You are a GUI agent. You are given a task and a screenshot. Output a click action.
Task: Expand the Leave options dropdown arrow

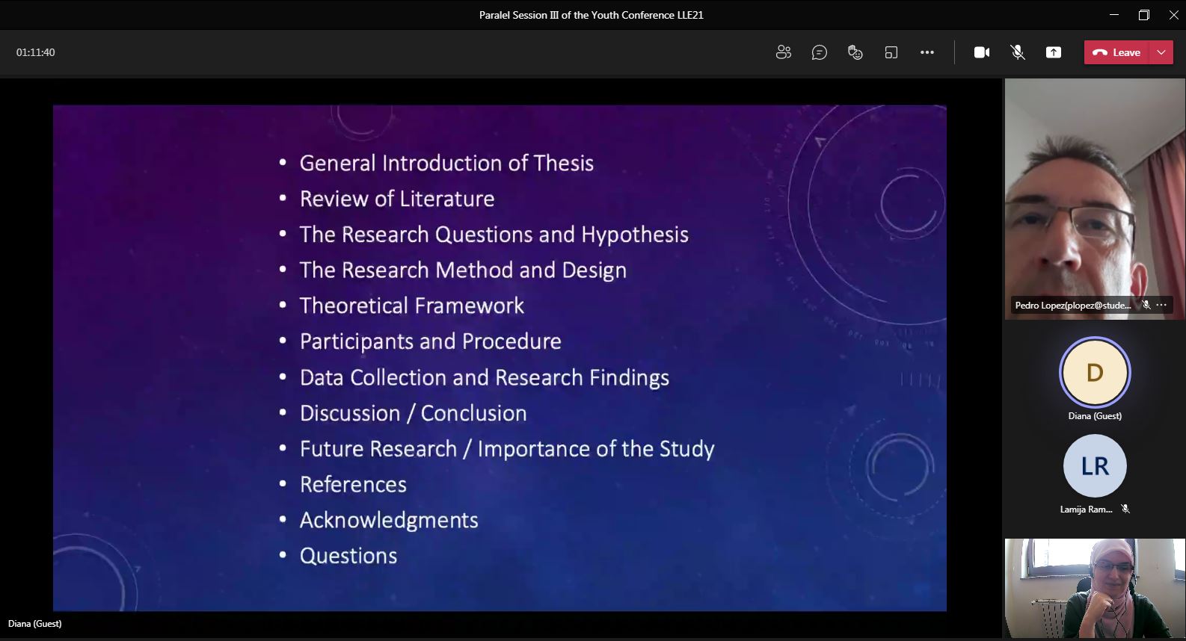coord(1161,52)
